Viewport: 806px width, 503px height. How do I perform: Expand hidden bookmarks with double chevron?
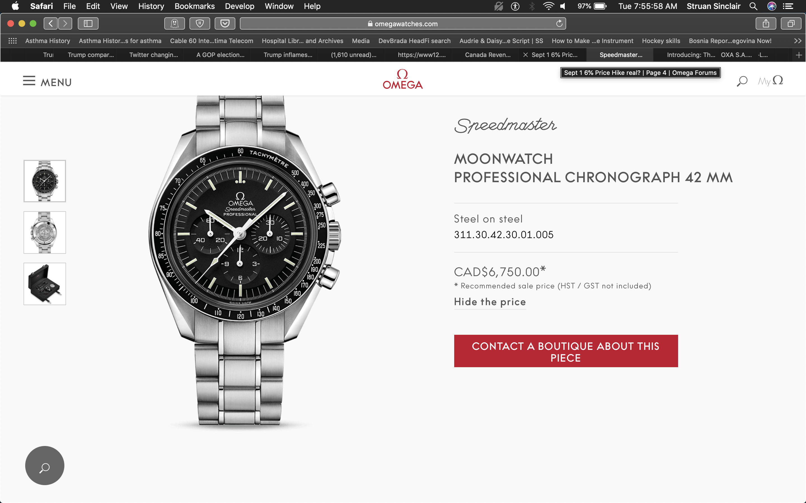coord(797,41)
